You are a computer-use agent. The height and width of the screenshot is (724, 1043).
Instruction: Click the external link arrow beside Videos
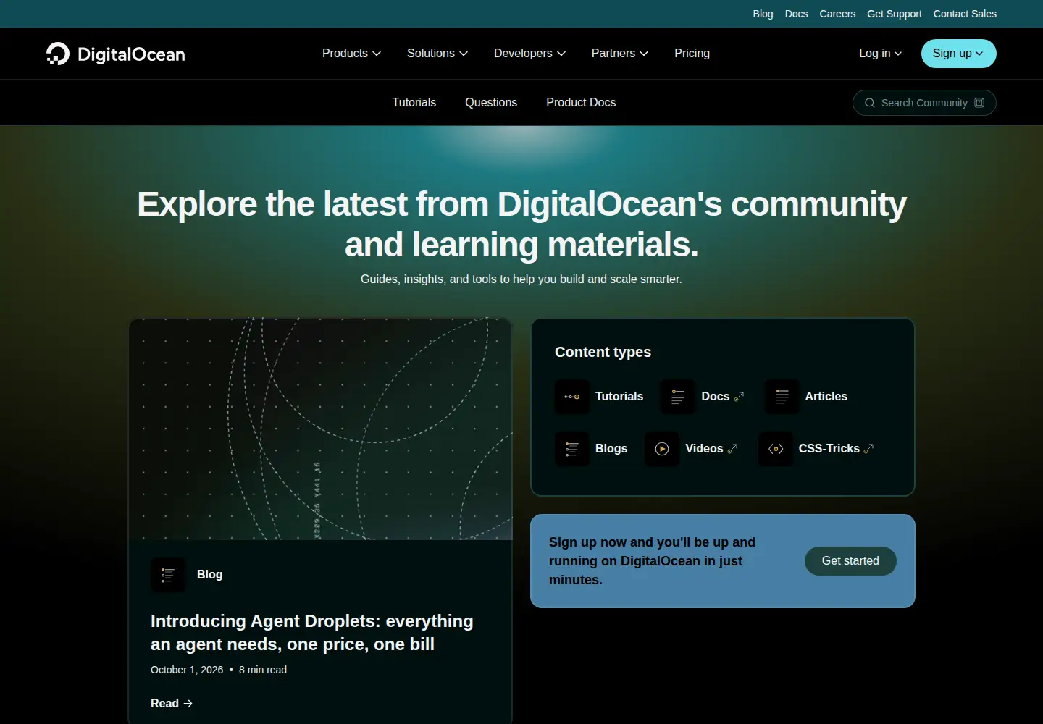click(x=732, y=449)
